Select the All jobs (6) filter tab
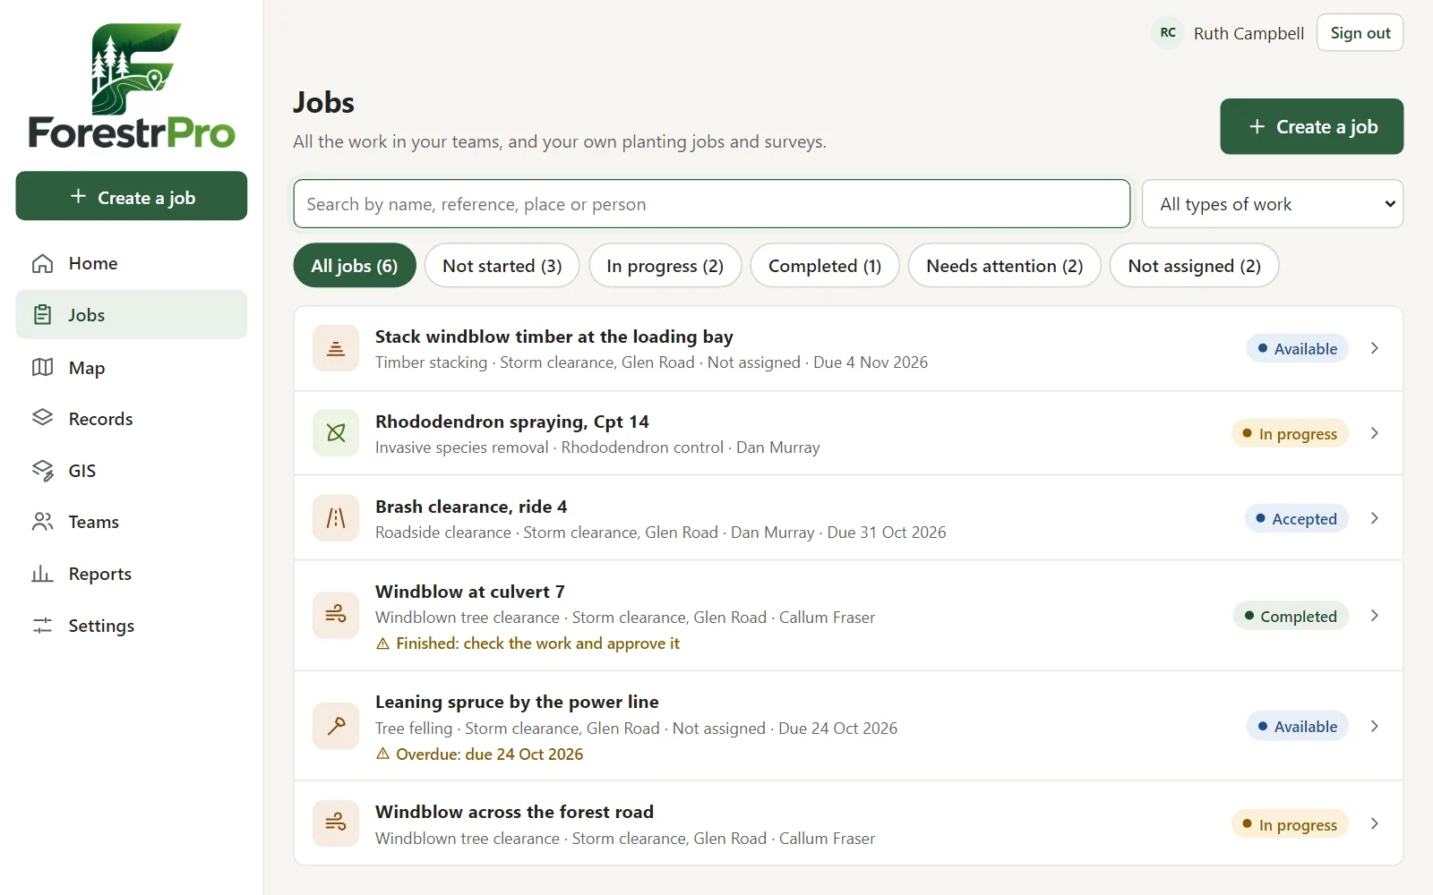 355,266
